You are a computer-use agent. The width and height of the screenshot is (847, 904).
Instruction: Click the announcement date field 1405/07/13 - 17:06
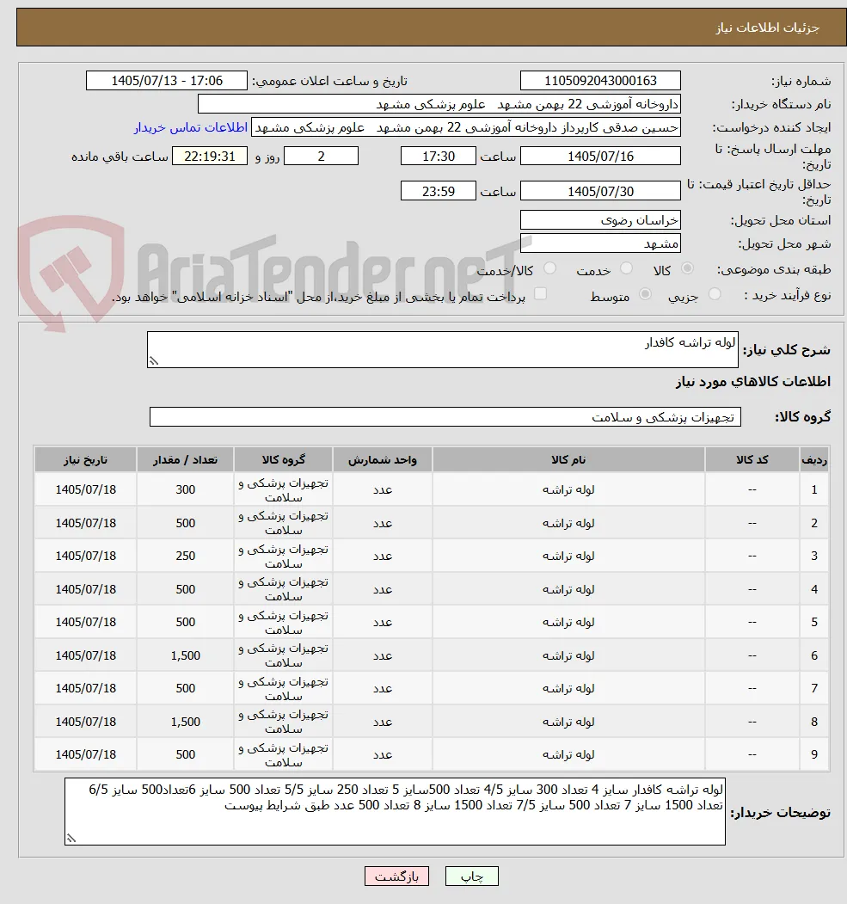tap(167, 81)
